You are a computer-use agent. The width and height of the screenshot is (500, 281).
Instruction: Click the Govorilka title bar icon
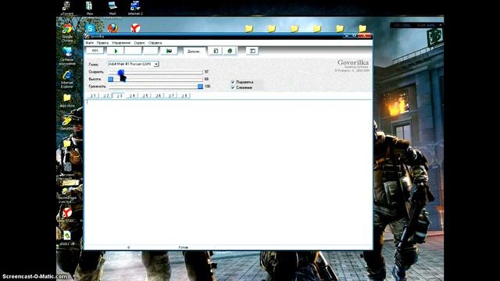tap(87, 37)
